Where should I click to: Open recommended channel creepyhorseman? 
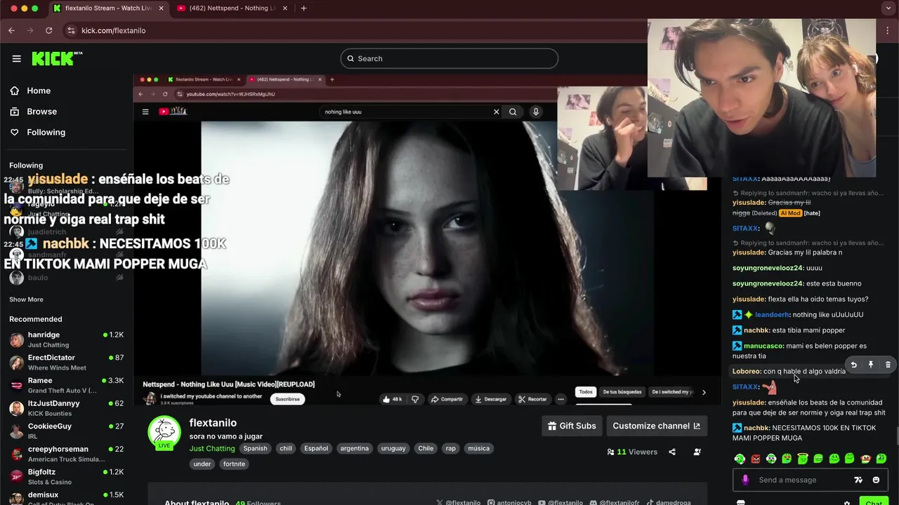67,454
